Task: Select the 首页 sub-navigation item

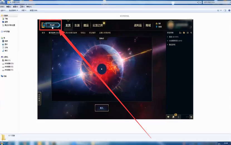Action: click(x=43, y=33)
